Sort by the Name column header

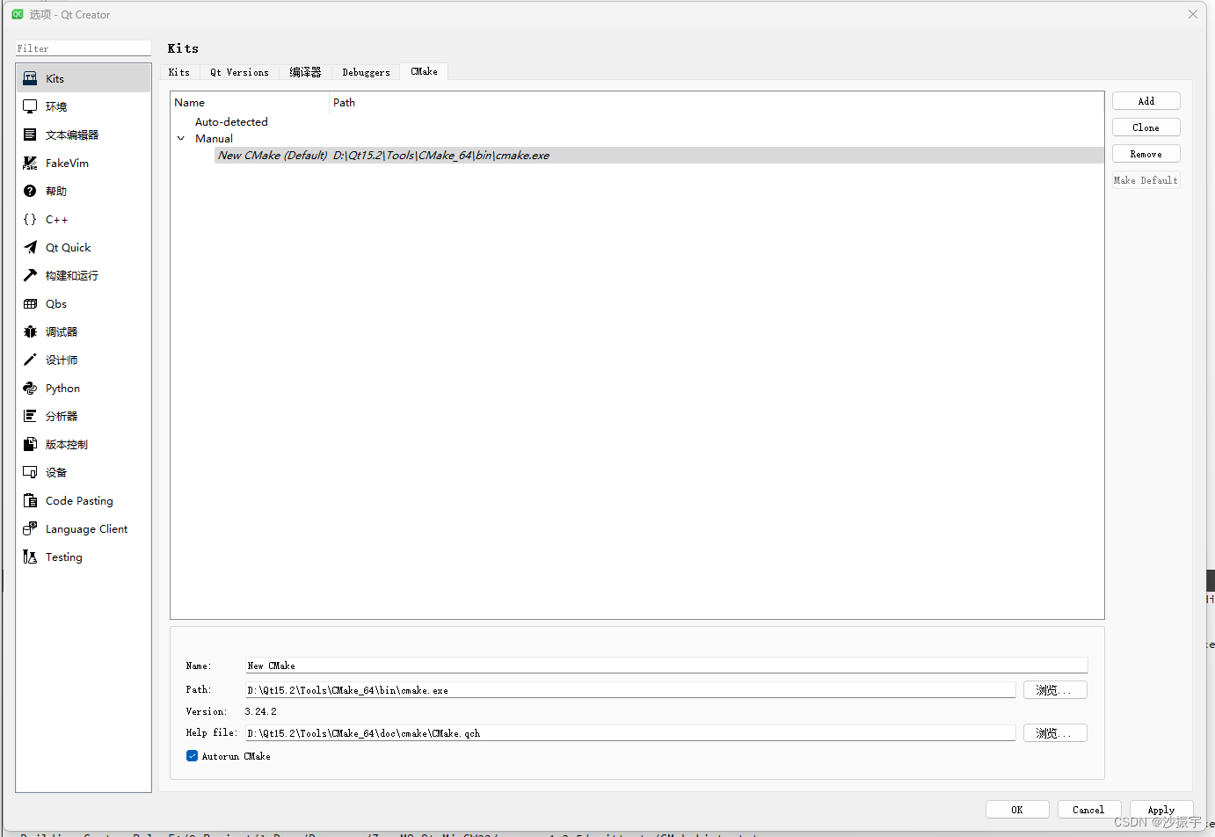[x=250, y=103]
